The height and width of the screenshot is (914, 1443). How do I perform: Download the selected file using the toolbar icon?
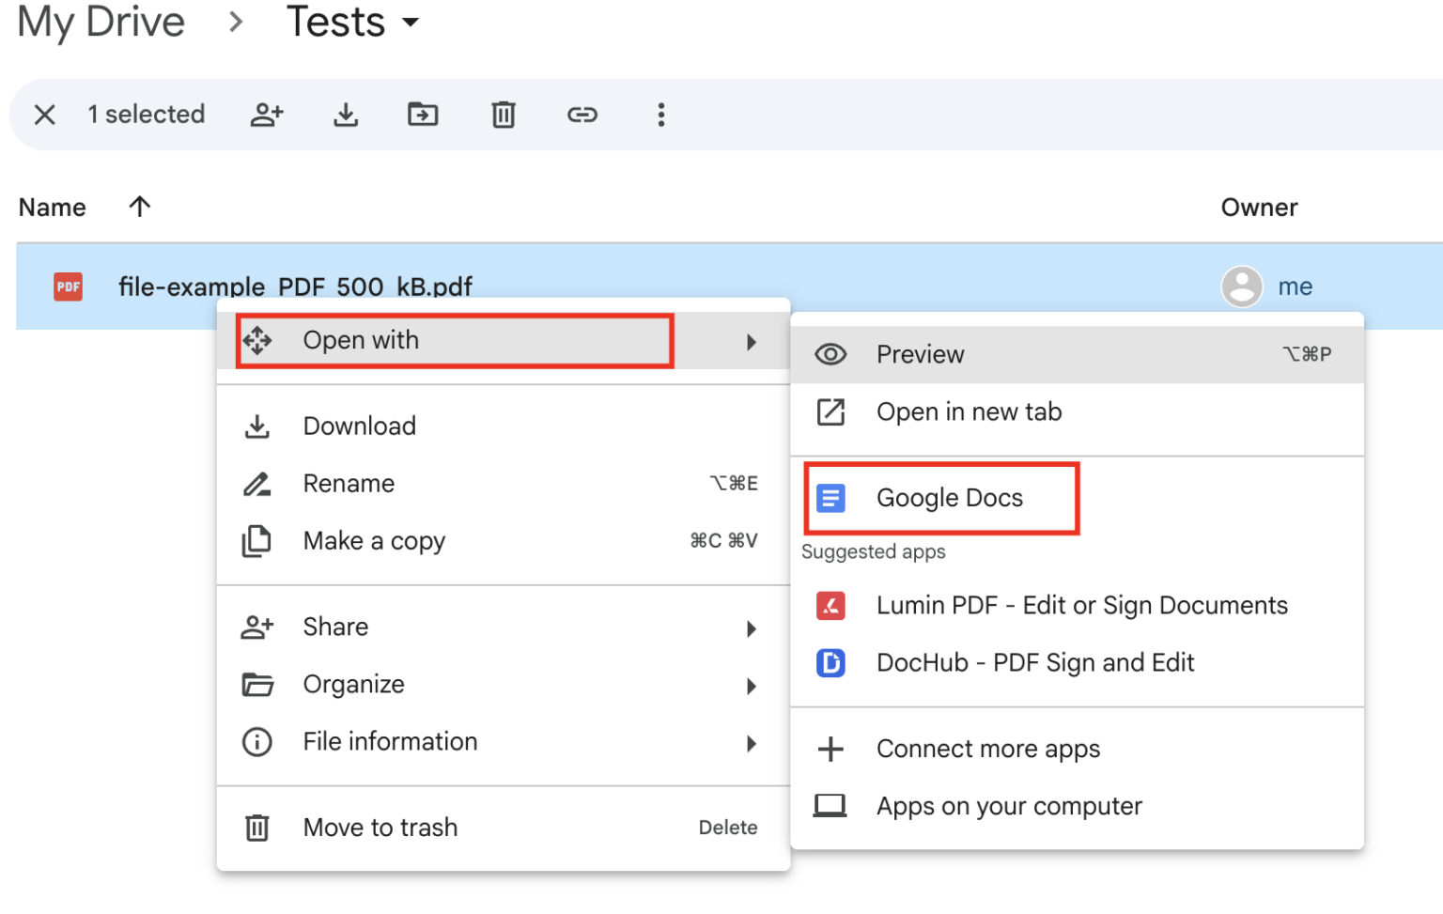pos(346,115)
